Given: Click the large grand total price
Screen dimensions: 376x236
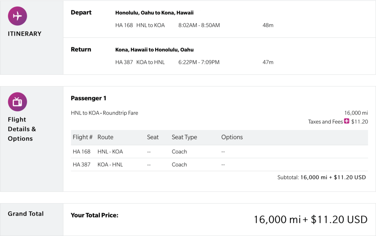Looking at the screenshot, I should coord(310,219).
